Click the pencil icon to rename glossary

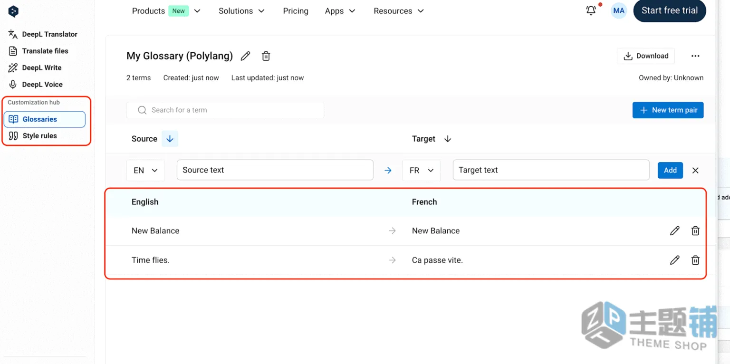click(x=245, y=56)
